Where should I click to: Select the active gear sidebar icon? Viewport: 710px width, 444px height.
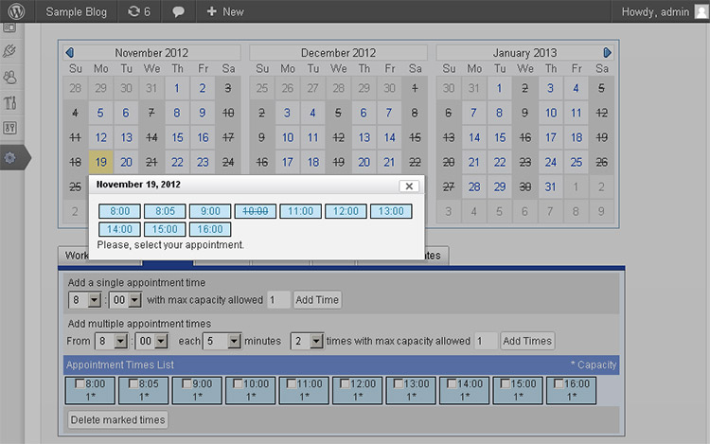pyautogui.click(x=9, y=157)
